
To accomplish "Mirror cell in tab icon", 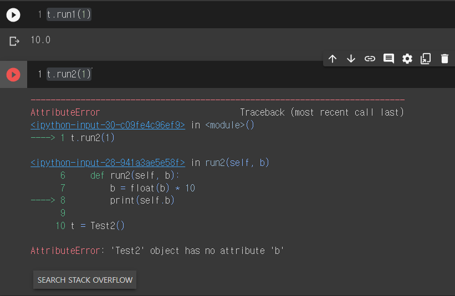I will pyautogui.click(x=426, y=59).
